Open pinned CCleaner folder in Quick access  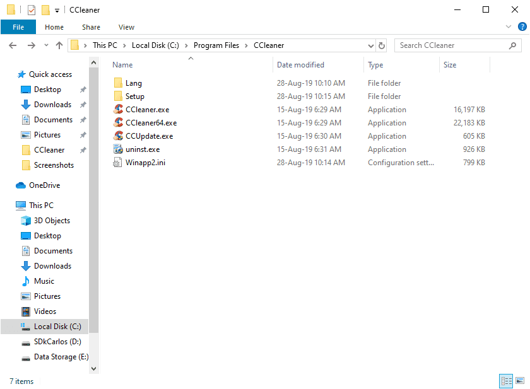click(49, 149)
